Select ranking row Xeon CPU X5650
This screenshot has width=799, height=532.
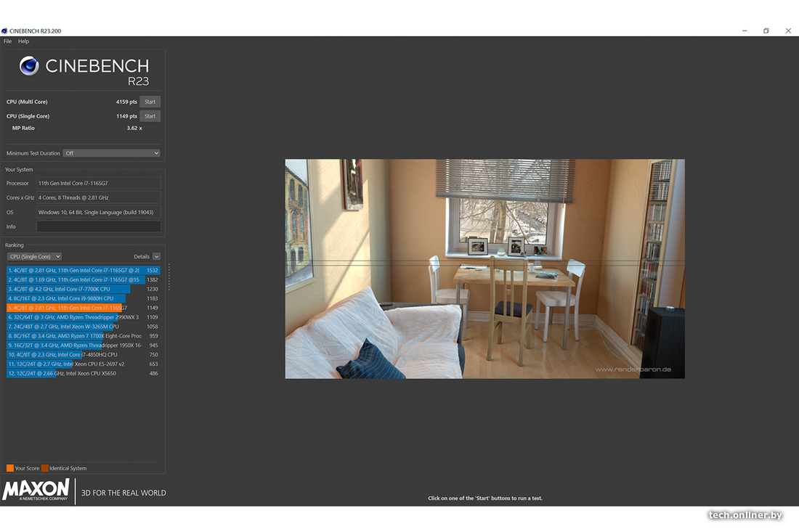coord(84,373)
